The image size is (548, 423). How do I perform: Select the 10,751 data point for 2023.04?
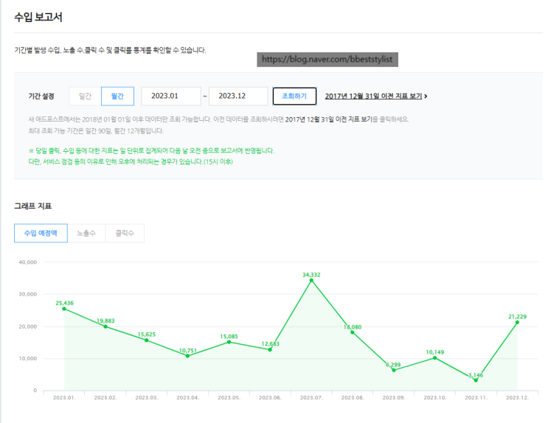click(x=187, y=356)
